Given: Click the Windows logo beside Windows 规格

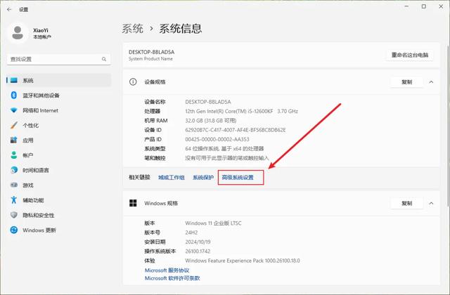Looking at the screenshot, I should (133, 203).
